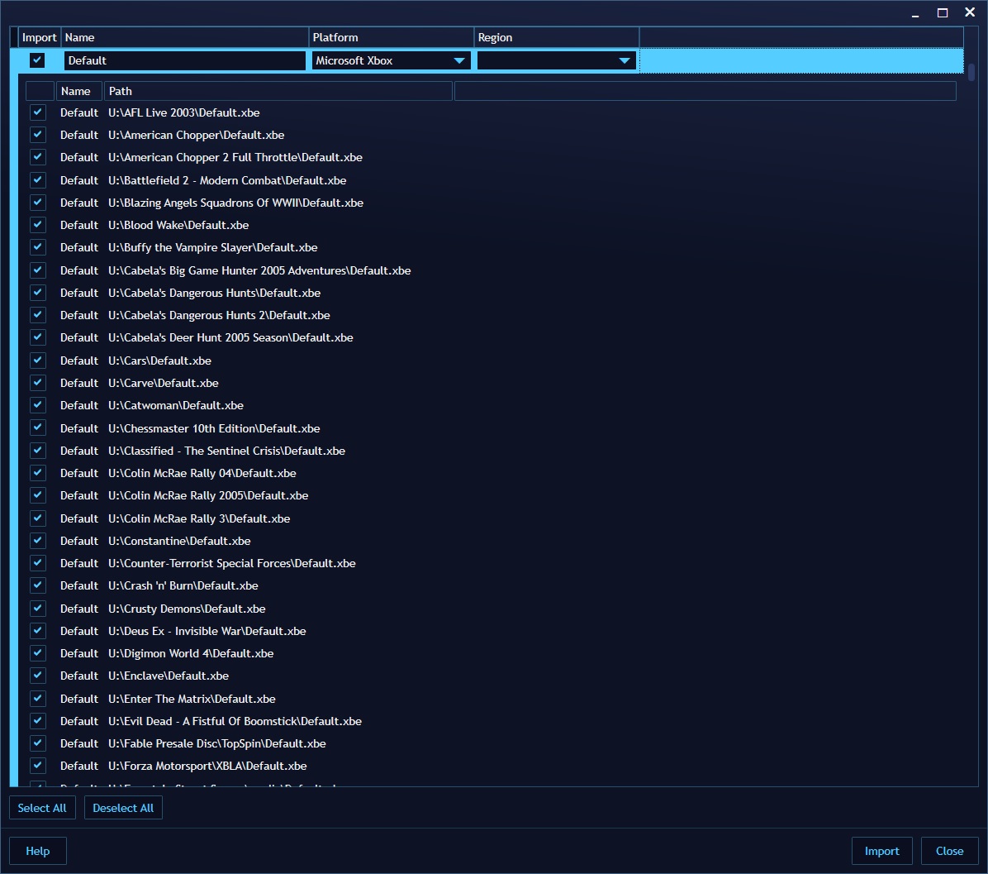Click the Deselect All button
Viewport: 988px width, 874px height.
(123, 808)
